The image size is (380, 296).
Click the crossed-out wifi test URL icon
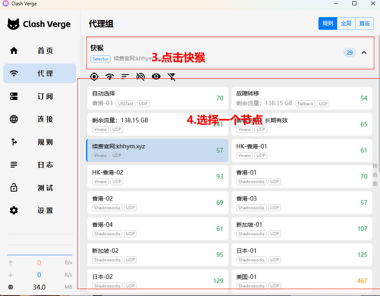pyautogui.click(x=141, y=77)
